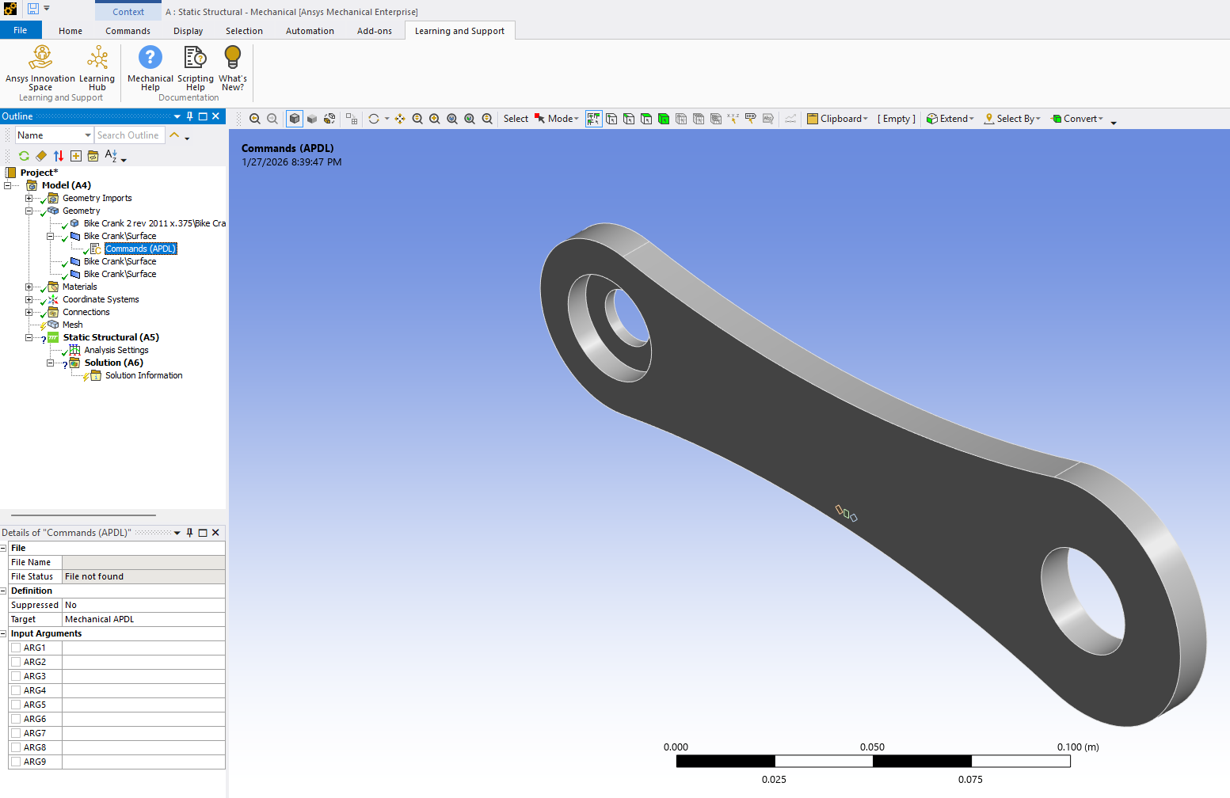The width and height of the screenshot is (1230, 798).
Task: Check the ARG9 checkbox
Action: coord(16,762)
